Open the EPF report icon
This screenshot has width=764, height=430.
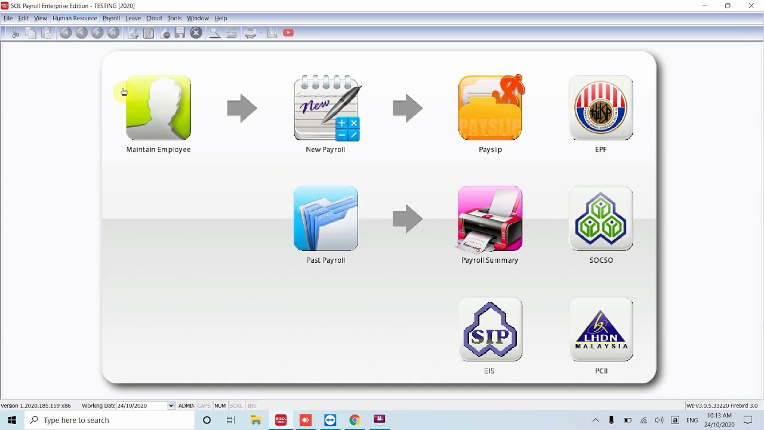pyautogui.click(x=601, y=108)
